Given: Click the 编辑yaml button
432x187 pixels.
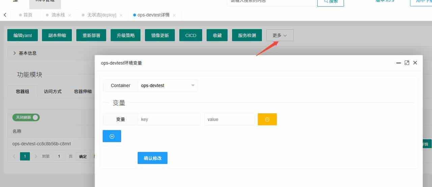Looking at the screenshot, I should tap(23, 35).
